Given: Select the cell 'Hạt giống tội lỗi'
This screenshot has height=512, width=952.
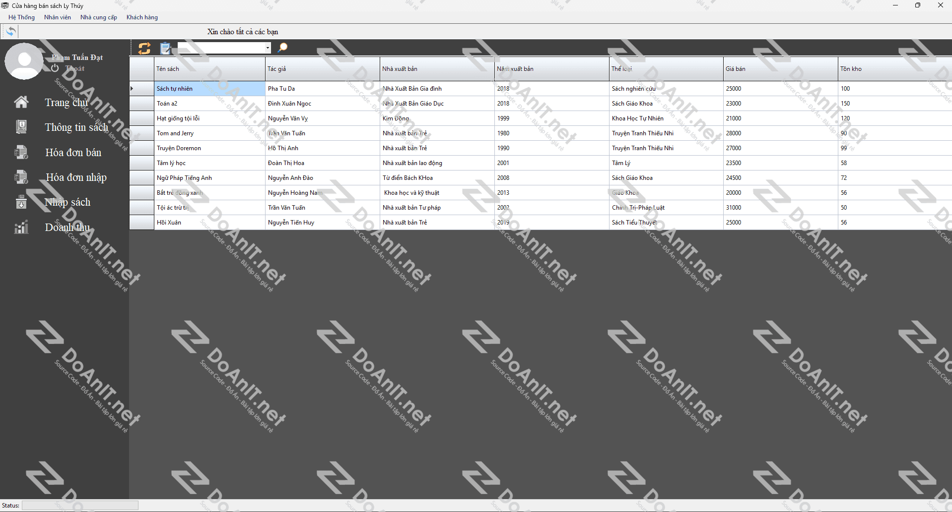Looking at the screenshot, I should tap(209, 118).
